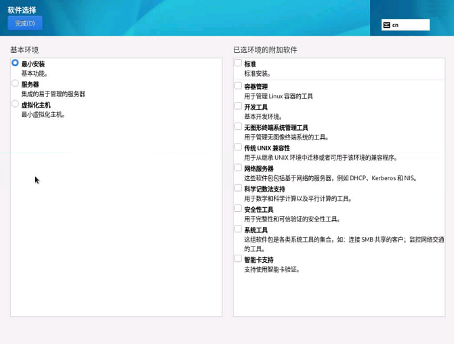The height and width of the screenshot is (344, 454).
Task: Choose the 虚拟化主机 radio option
Action: 15,104
